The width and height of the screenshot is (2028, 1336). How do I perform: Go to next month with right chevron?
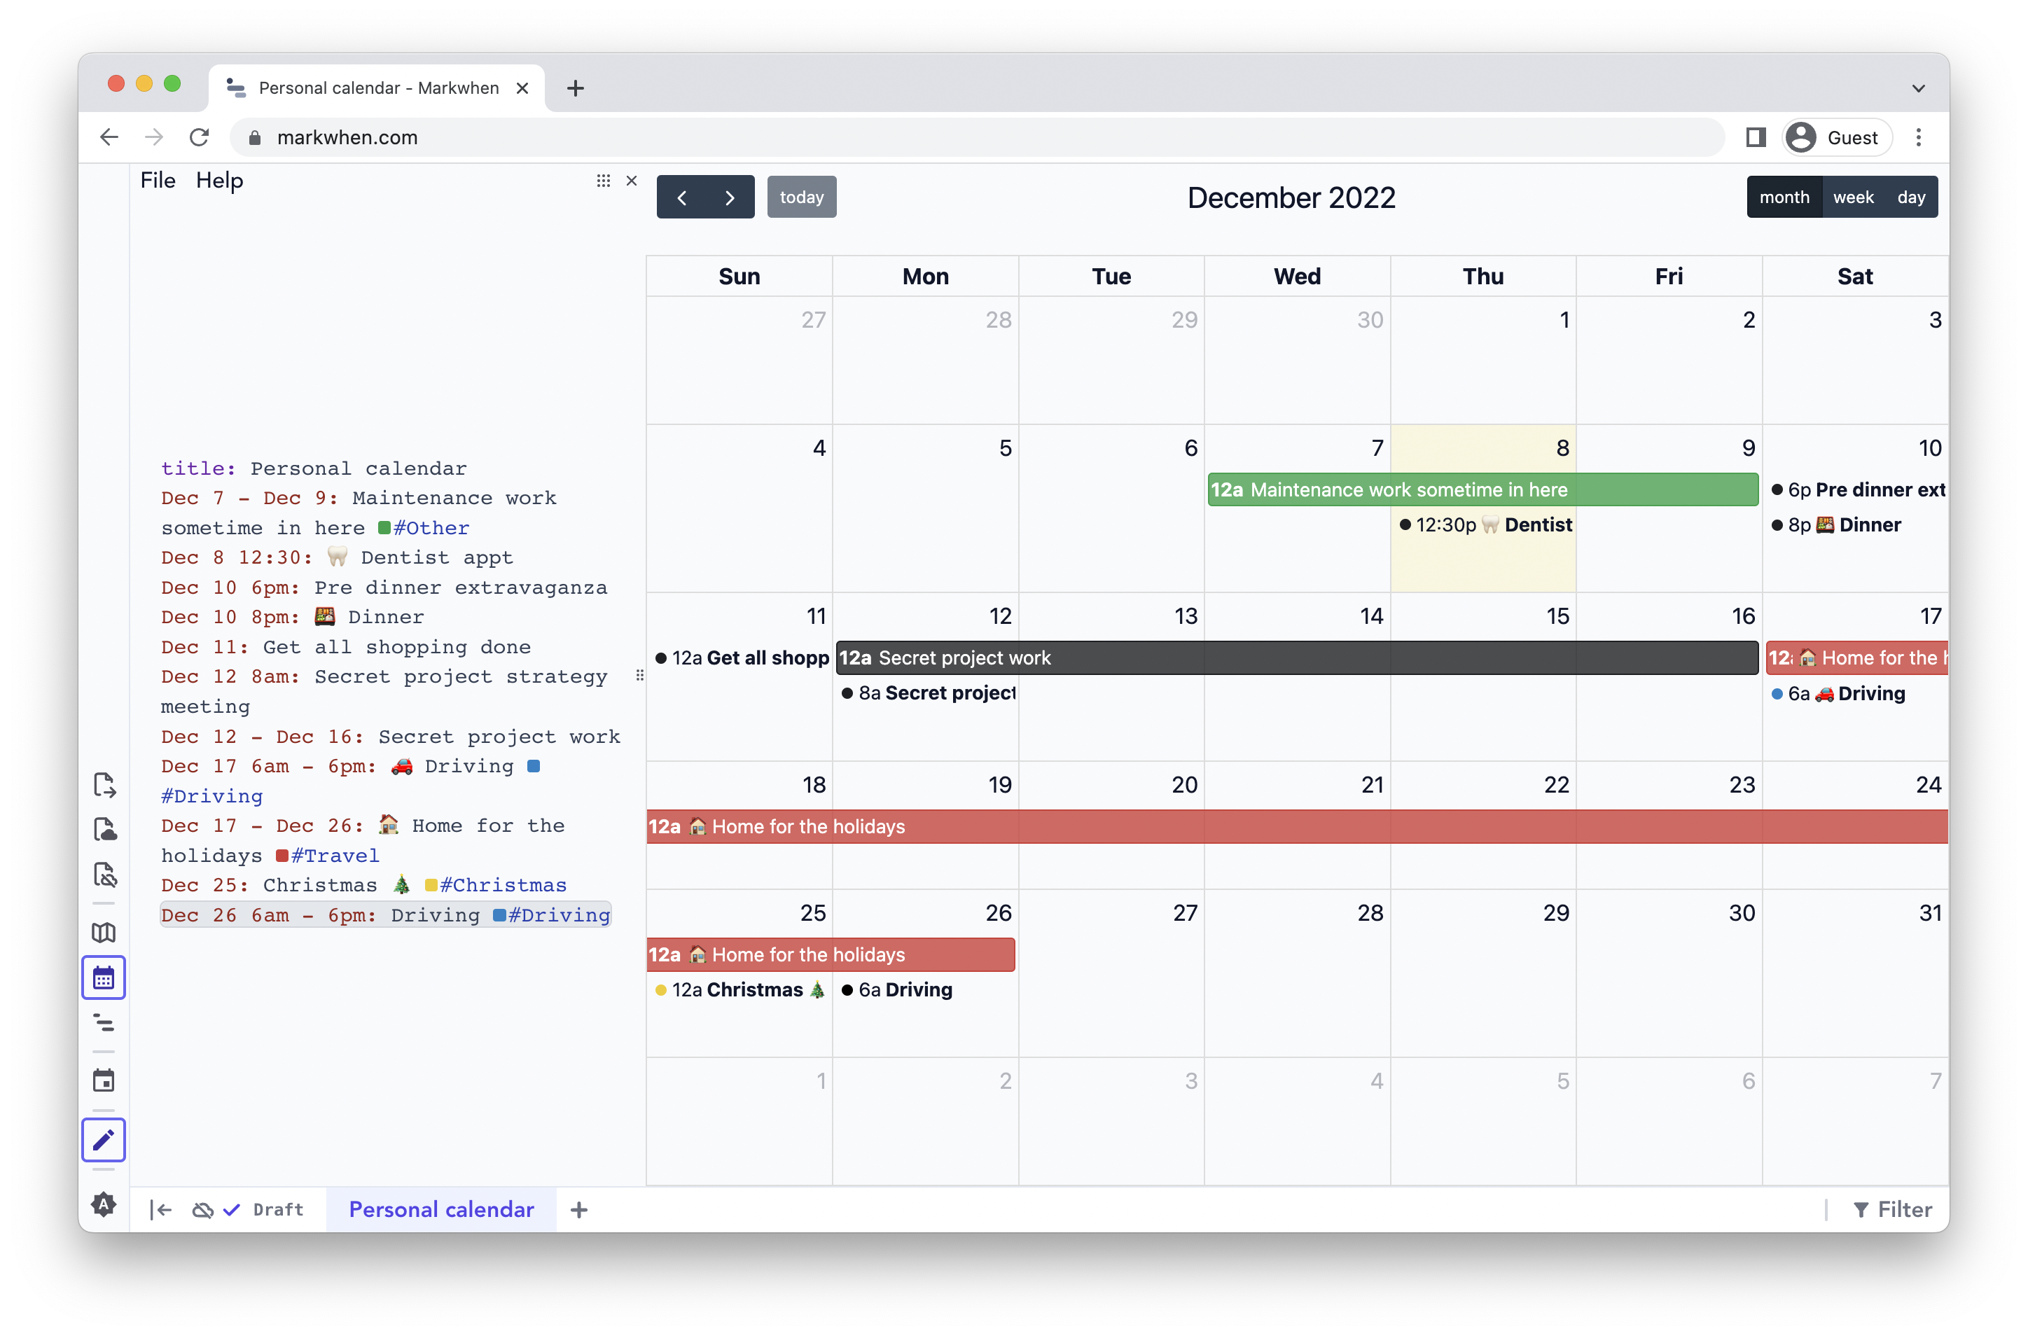pyautogui.click(x=730, y=197)
